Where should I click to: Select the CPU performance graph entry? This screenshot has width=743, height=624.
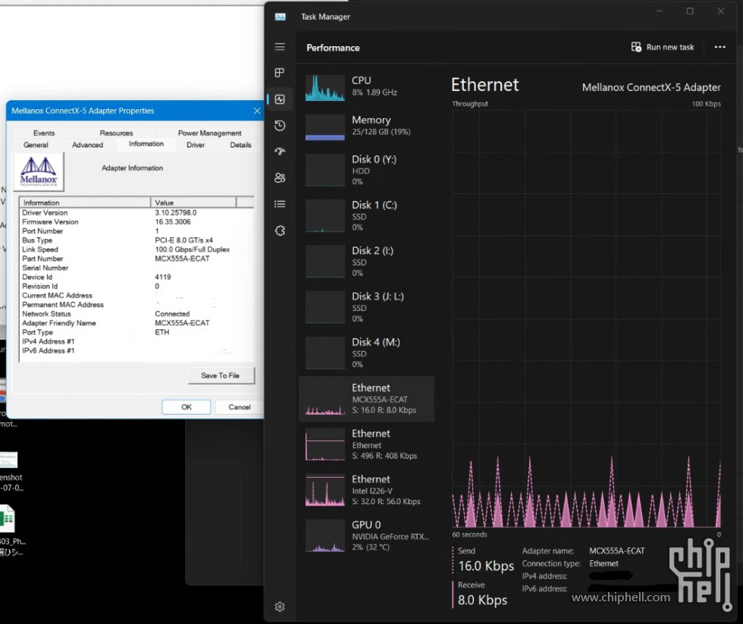click(367, 87)
